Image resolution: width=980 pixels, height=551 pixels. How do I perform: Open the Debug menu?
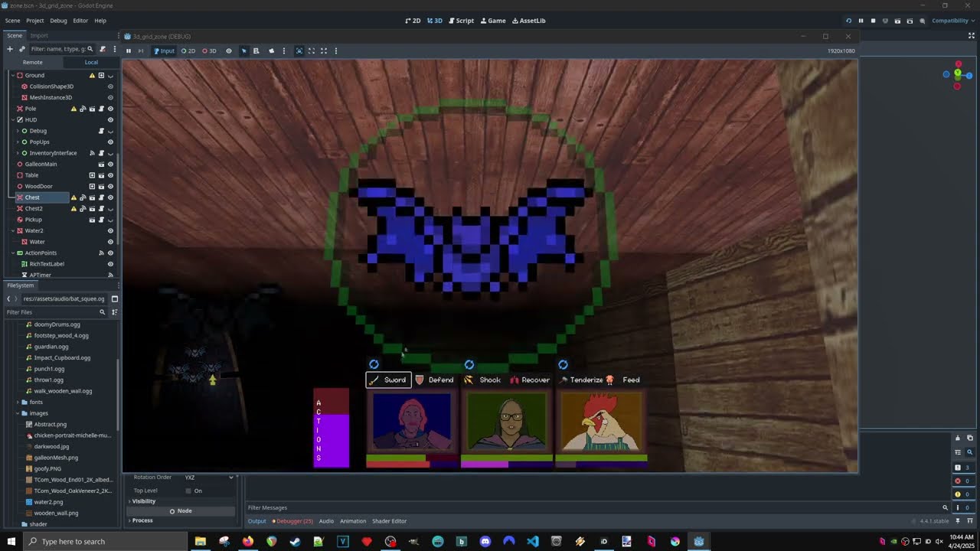(58, 21)
